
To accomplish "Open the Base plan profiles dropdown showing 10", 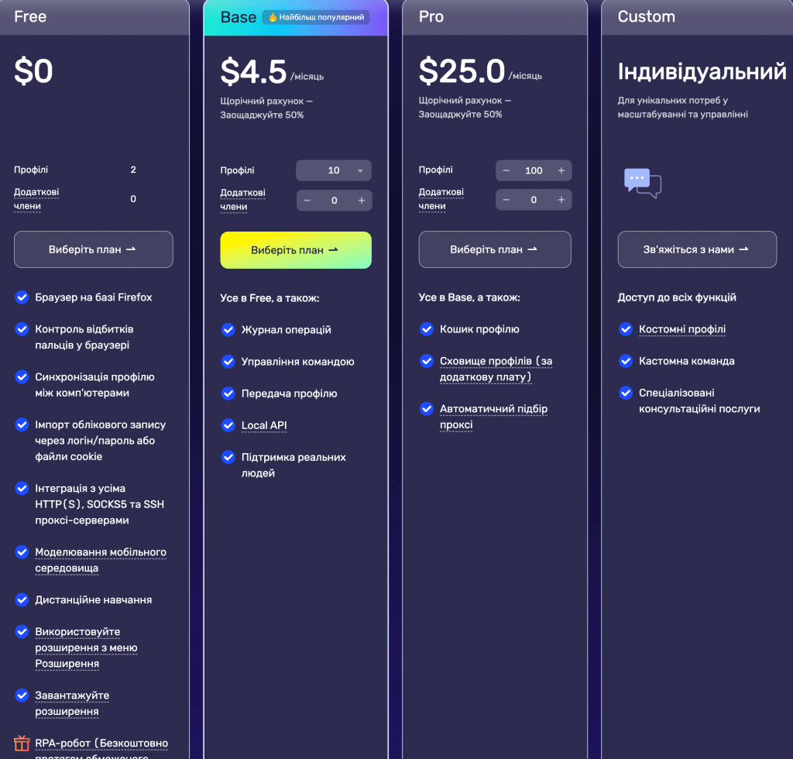I will pyautogui.click(x=334, y=170).
